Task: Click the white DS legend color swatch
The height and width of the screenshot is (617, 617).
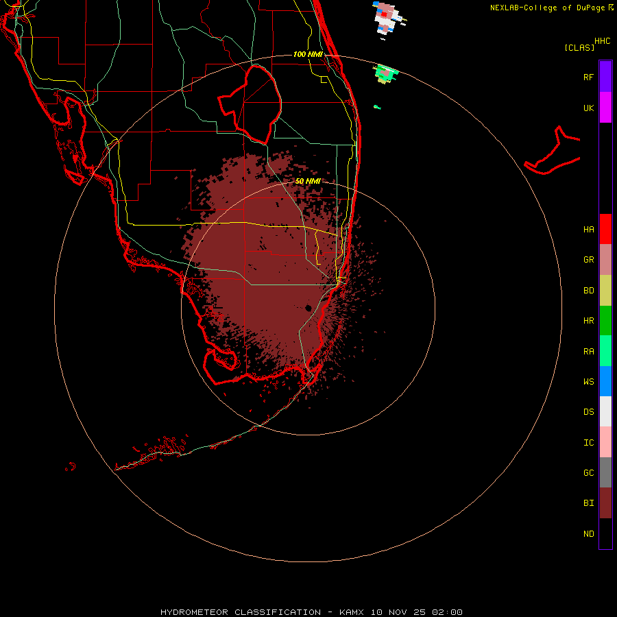Action: (x=605, y=411)
